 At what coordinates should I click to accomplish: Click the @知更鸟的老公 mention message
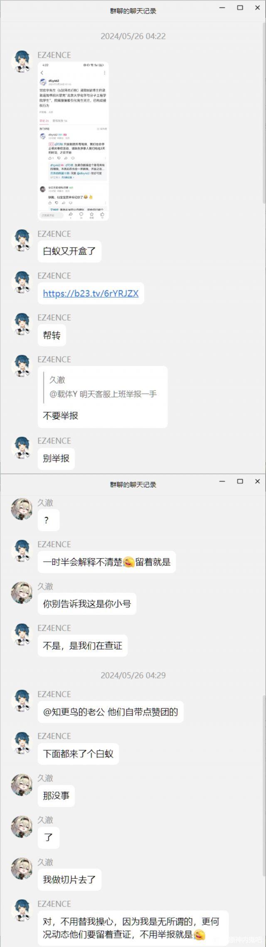click(110, 712)
